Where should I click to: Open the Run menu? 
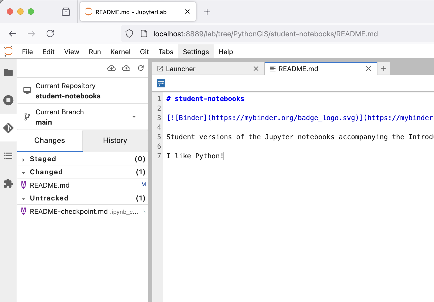coord(95,52)
